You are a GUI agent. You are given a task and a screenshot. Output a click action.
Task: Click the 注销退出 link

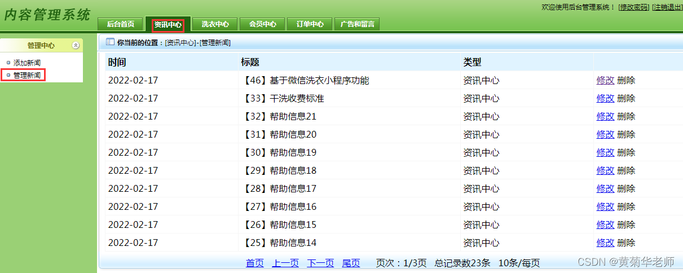tap(667, 7)
